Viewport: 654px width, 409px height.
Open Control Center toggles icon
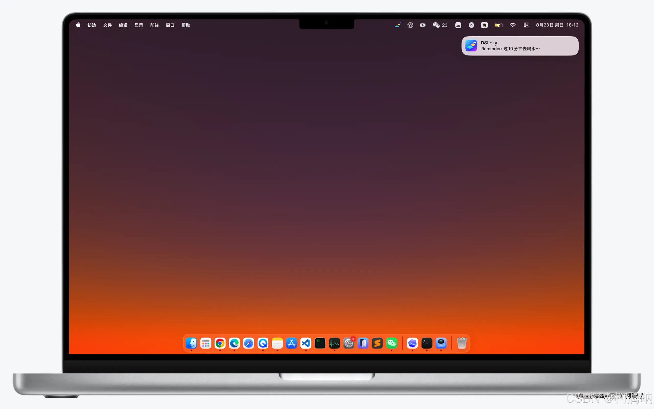[x=526, y=25]
